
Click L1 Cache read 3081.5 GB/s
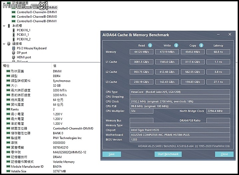(x=141, y=62)
